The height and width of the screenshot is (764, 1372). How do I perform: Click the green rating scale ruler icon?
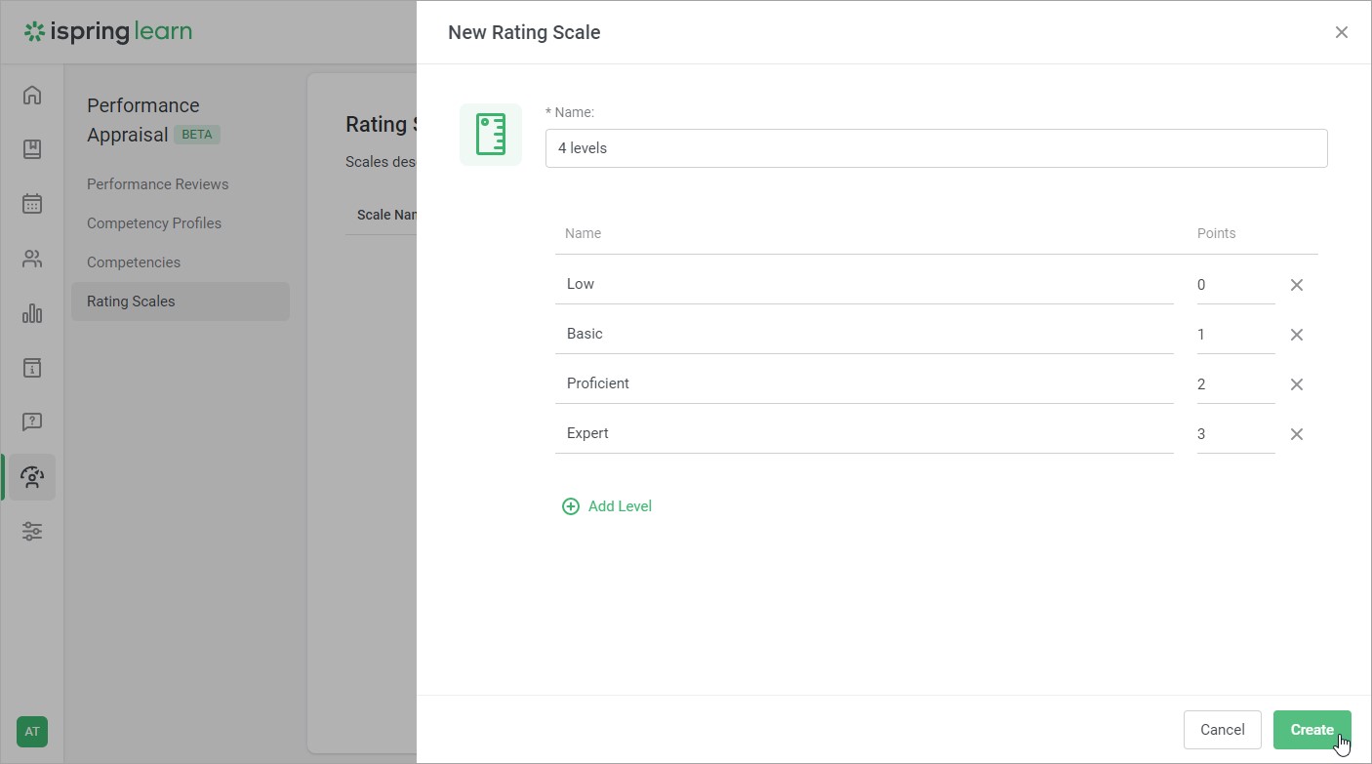pos(491,135)
